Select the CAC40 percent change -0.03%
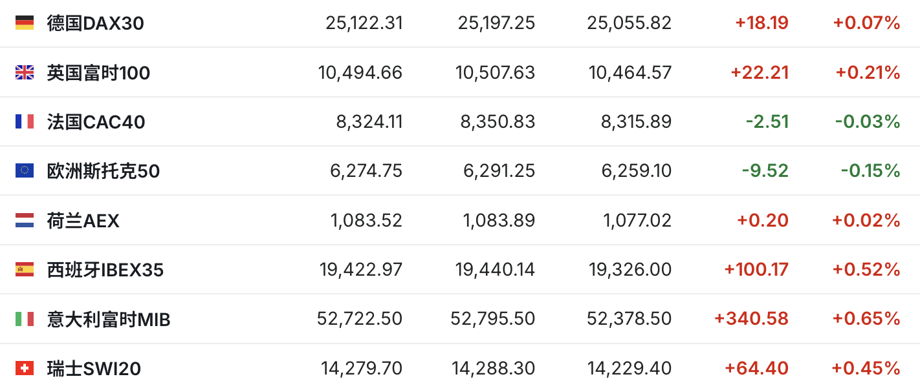The image size is (920, 390). pyautogui.click(x=868, y=121)
